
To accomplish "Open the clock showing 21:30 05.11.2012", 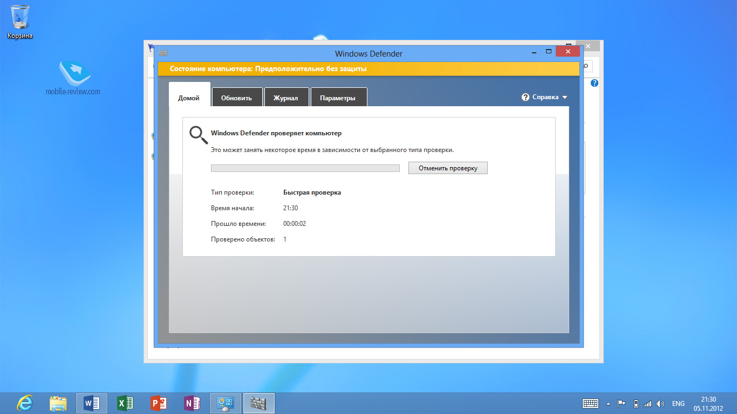I will coord(708,403).
